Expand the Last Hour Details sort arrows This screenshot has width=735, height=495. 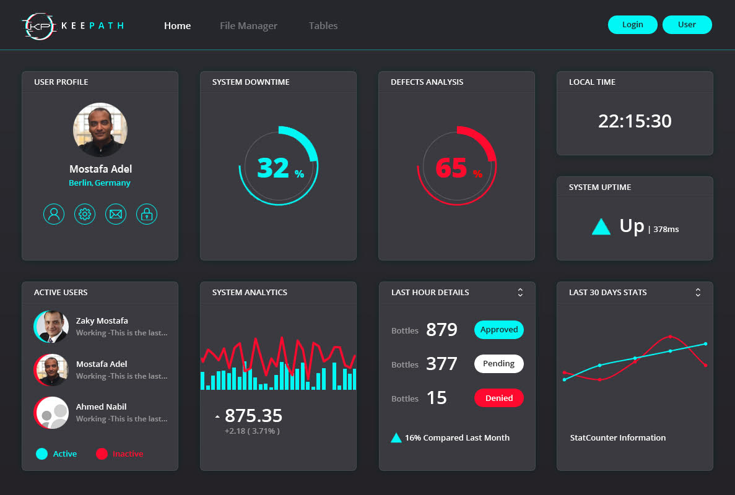(x=520, y=293)
